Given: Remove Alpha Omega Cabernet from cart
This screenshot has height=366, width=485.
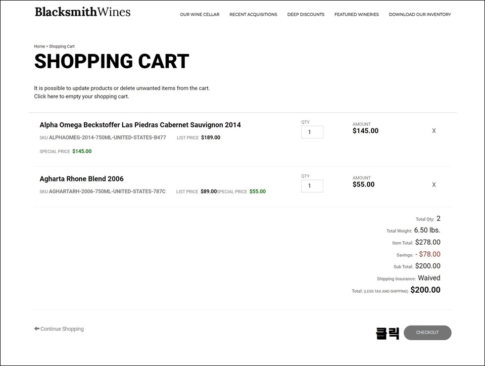Looking at the screenshot, I should click(433, 131).
